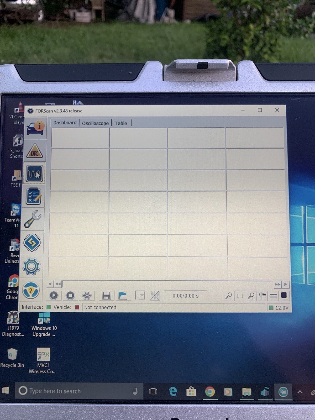Image resolution: width=315 pixels, height=420 pixels.
Task: Switch to the Oscilloscope tab
Action: point(95,123)
